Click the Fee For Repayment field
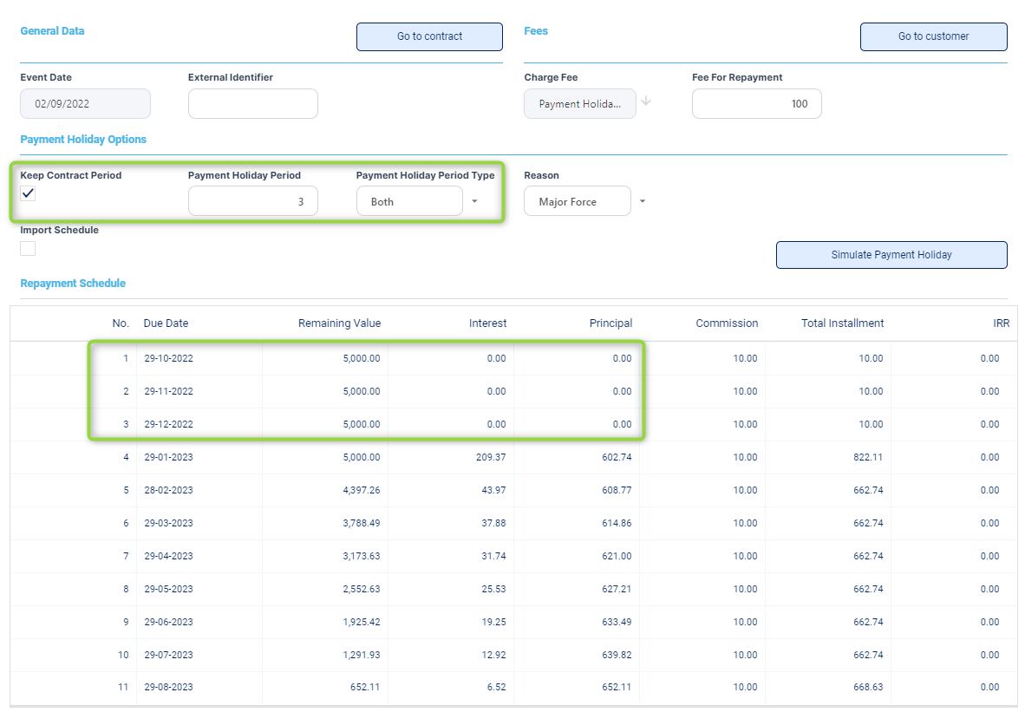The width and height of the screenshot is (1025, 712). pos(756,104)
